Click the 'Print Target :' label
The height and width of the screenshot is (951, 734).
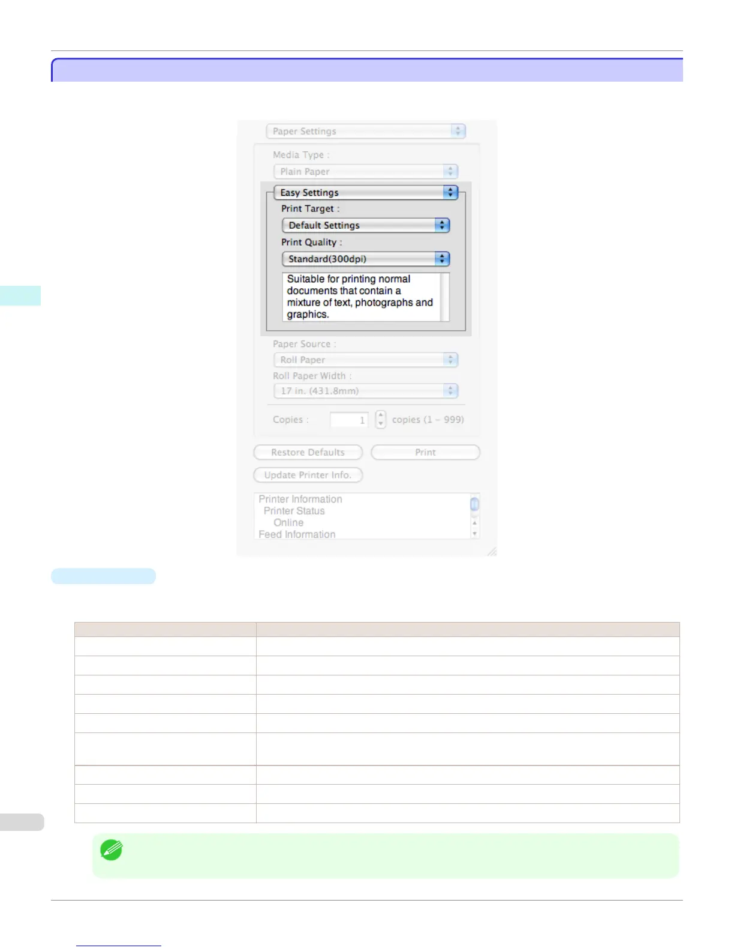(x=311, y=209)
